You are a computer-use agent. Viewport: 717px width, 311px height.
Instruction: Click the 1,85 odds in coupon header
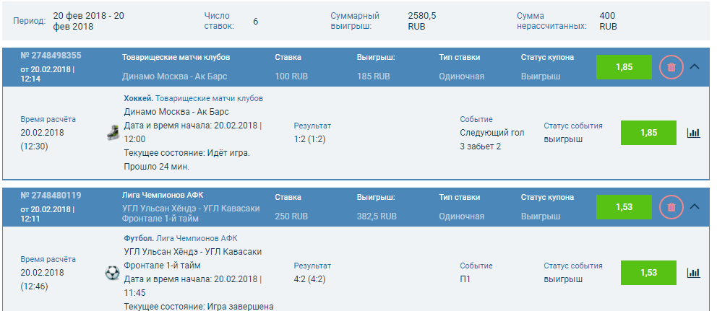(624, 67)
